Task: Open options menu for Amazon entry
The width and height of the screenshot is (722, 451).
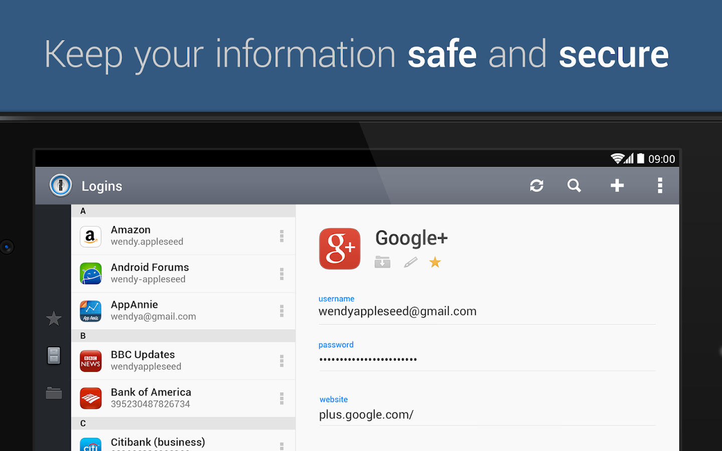Action: (x=282, y=236)
